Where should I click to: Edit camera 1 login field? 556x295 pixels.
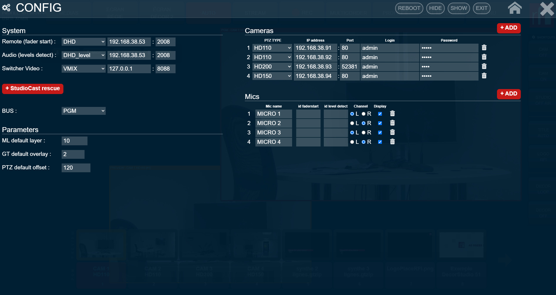[390, 48]
